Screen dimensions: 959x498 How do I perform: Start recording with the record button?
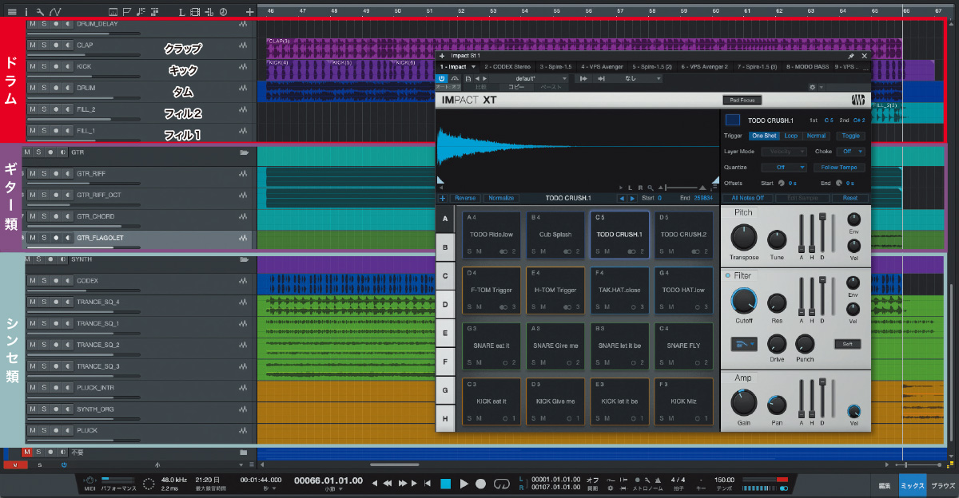(480, 484)
